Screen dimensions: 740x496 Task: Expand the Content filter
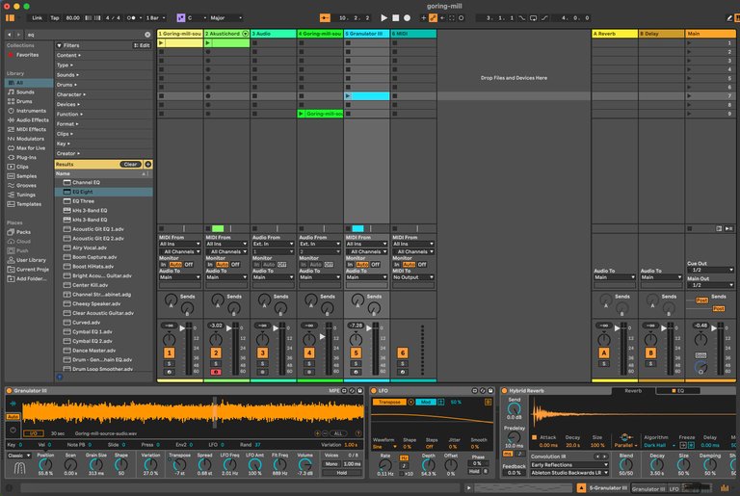coord(68,55)
